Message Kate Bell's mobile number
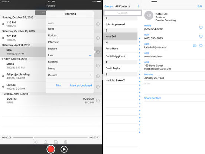This screenshot has width=205, height=154. [x=201, y=27]
